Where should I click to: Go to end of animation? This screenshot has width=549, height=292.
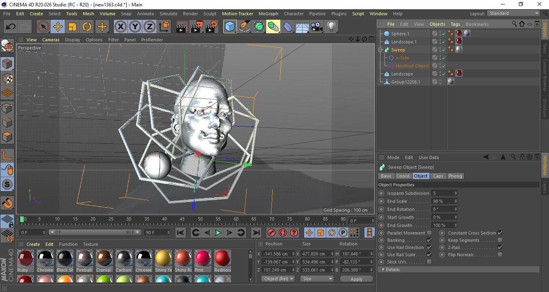(x=256, y=233)
